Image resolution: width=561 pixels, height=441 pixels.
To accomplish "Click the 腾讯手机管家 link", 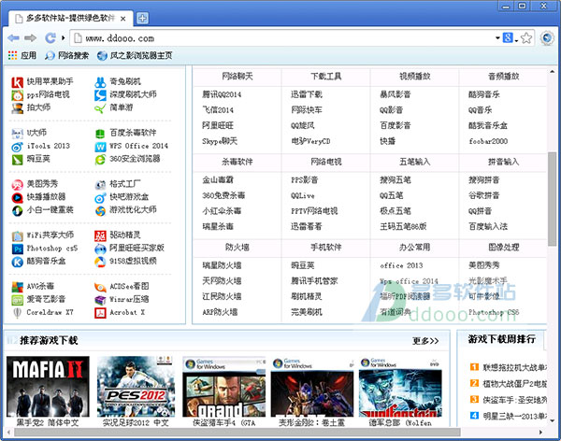I will click(x=314, y=281).
